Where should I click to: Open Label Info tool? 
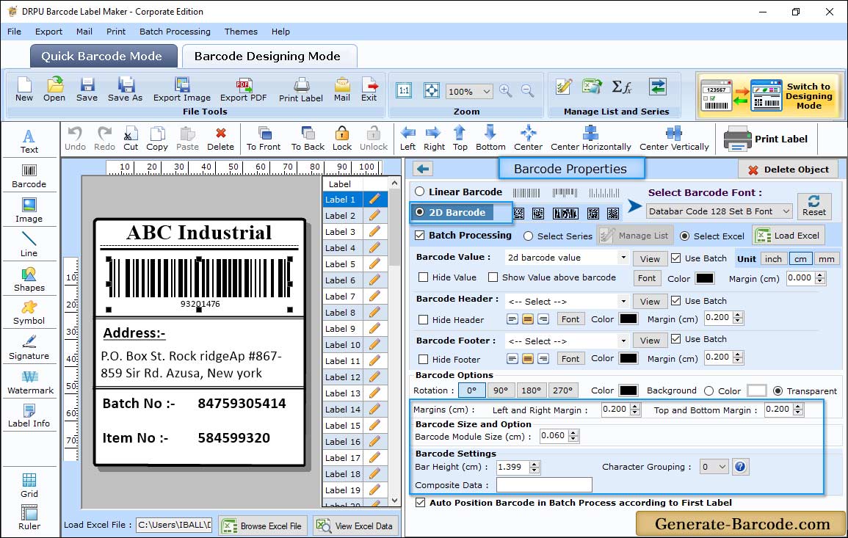[29, 416]
